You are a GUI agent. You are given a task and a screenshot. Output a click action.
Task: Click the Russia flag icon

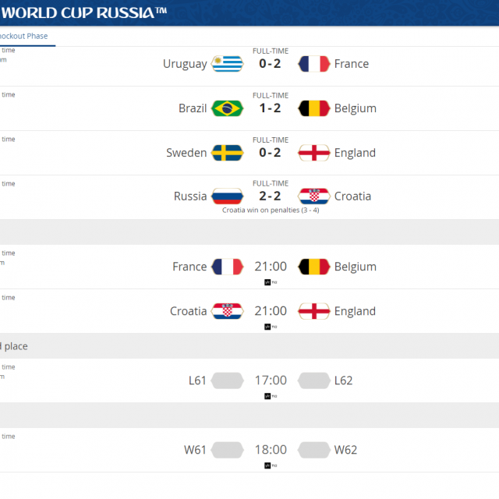point(228,196)
